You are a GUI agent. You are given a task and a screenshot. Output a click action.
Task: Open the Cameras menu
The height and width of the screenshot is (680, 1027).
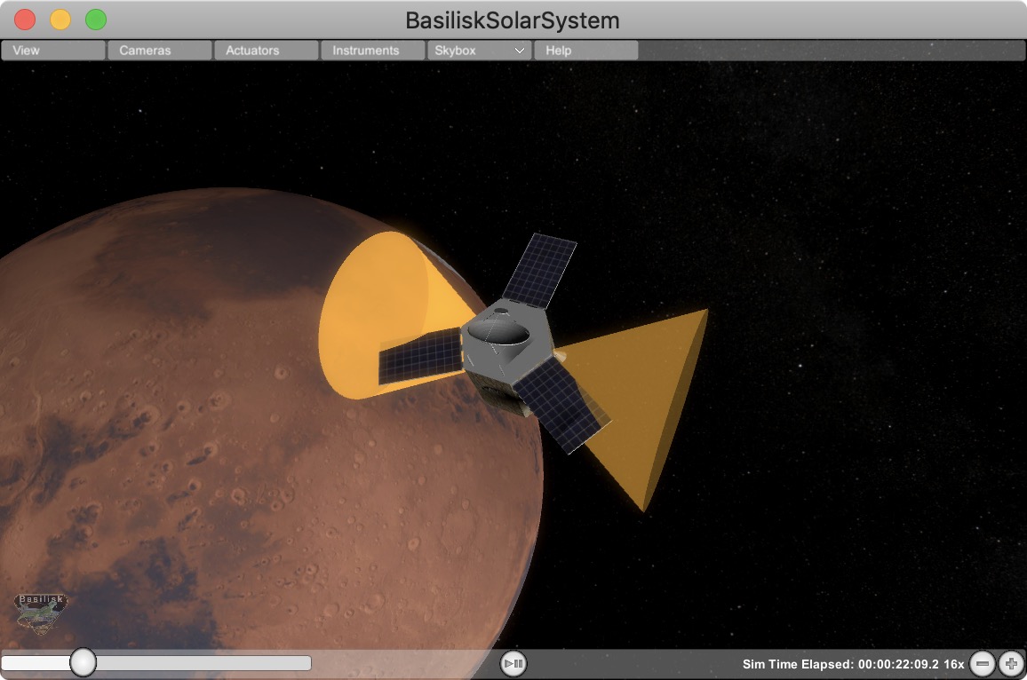160,51
